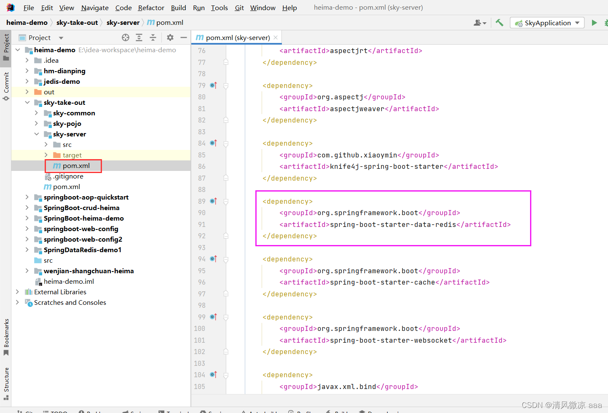Click sky-server breadcrumb in navigation bar

[123, 22]
